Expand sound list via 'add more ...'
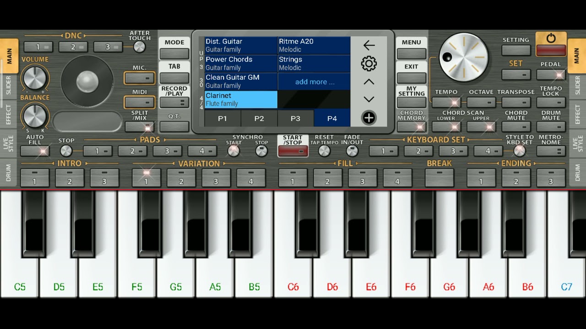The image size is (586, 329). (314, 82)
